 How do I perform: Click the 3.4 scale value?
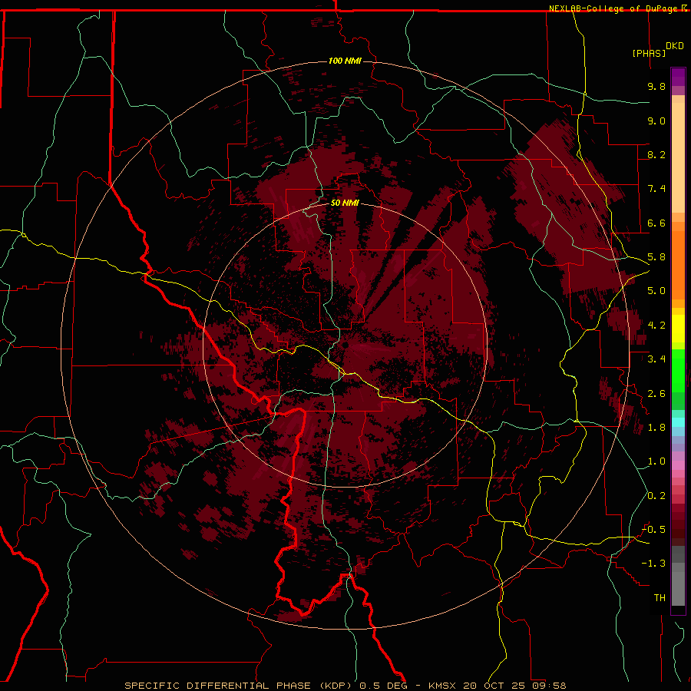(x=656, y=359)
